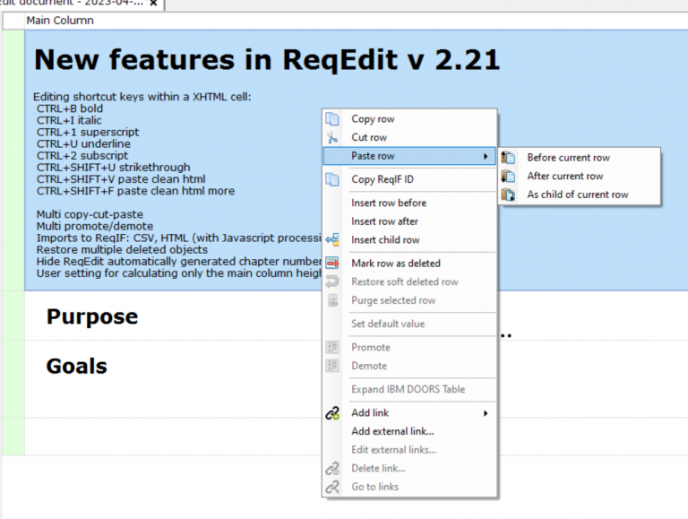Paste As child of current row
Image resolution: width=688 pixels, height=519 pixels.
click(x=580, y=195)
